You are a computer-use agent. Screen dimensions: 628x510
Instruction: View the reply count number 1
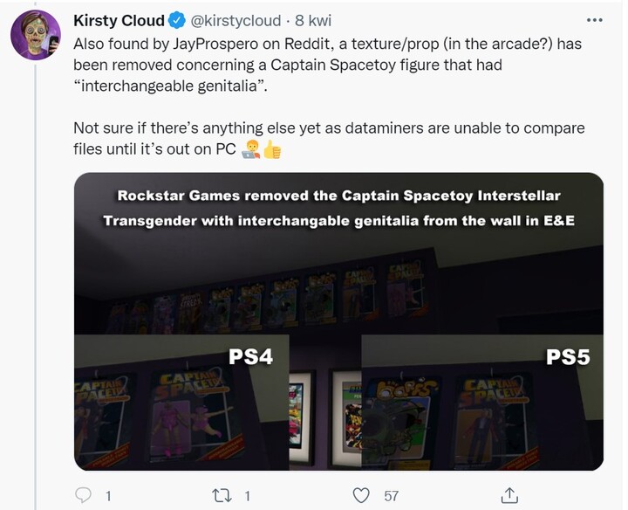(108, 496)
